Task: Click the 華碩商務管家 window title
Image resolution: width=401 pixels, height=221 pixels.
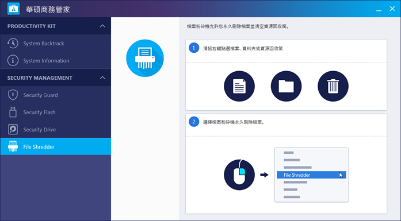Action: [48, 9]
